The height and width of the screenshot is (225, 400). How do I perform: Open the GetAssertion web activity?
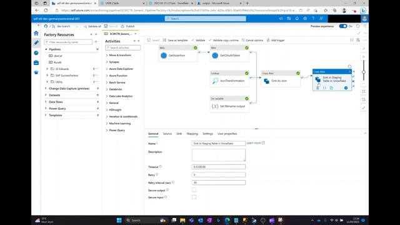(177, 53)
